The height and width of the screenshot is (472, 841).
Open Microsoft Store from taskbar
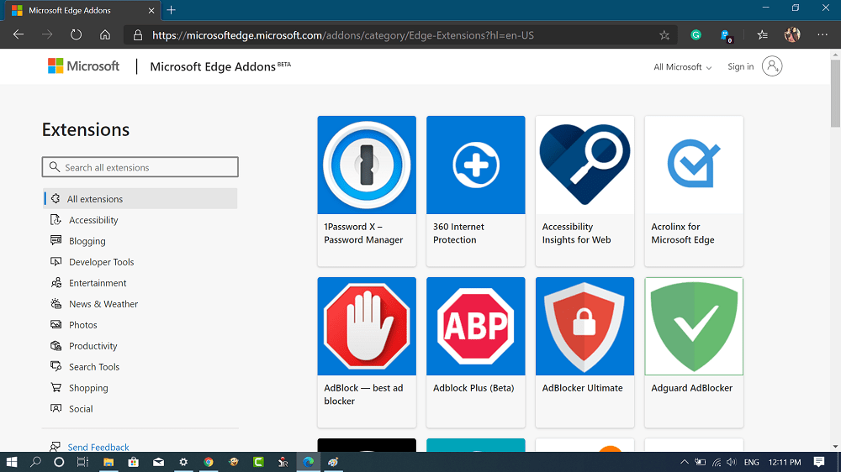133,462
